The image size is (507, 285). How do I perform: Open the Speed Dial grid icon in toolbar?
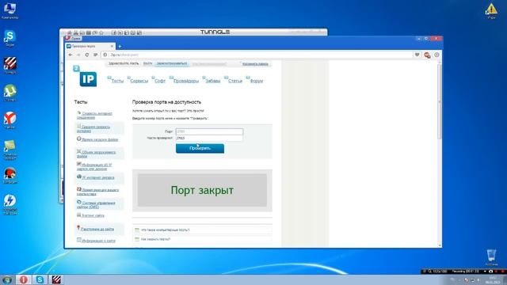click(x=95, y=55)
